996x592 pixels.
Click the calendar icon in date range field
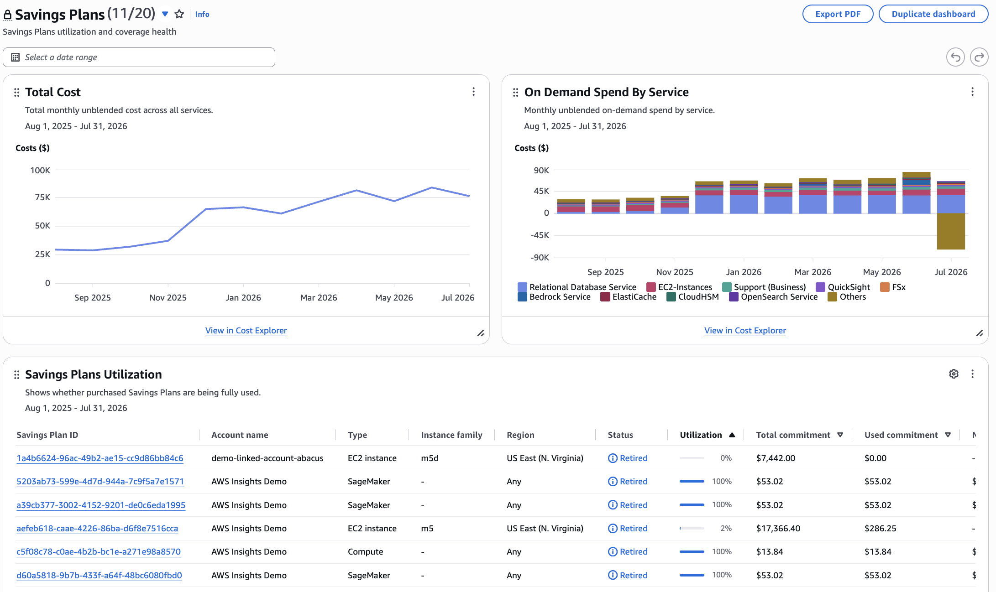pos(15,57)
